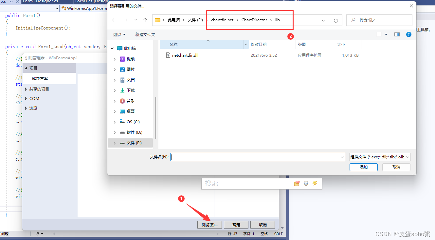
Task: Select netchartdir.dll in the file list
Action: click(185, 55)
